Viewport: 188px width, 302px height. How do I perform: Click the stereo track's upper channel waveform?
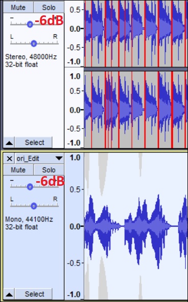click(x=136, y=33)
